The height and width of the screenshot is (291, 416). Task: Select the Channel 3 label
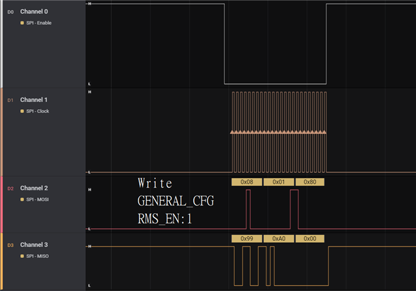click(x=34, y=245)
